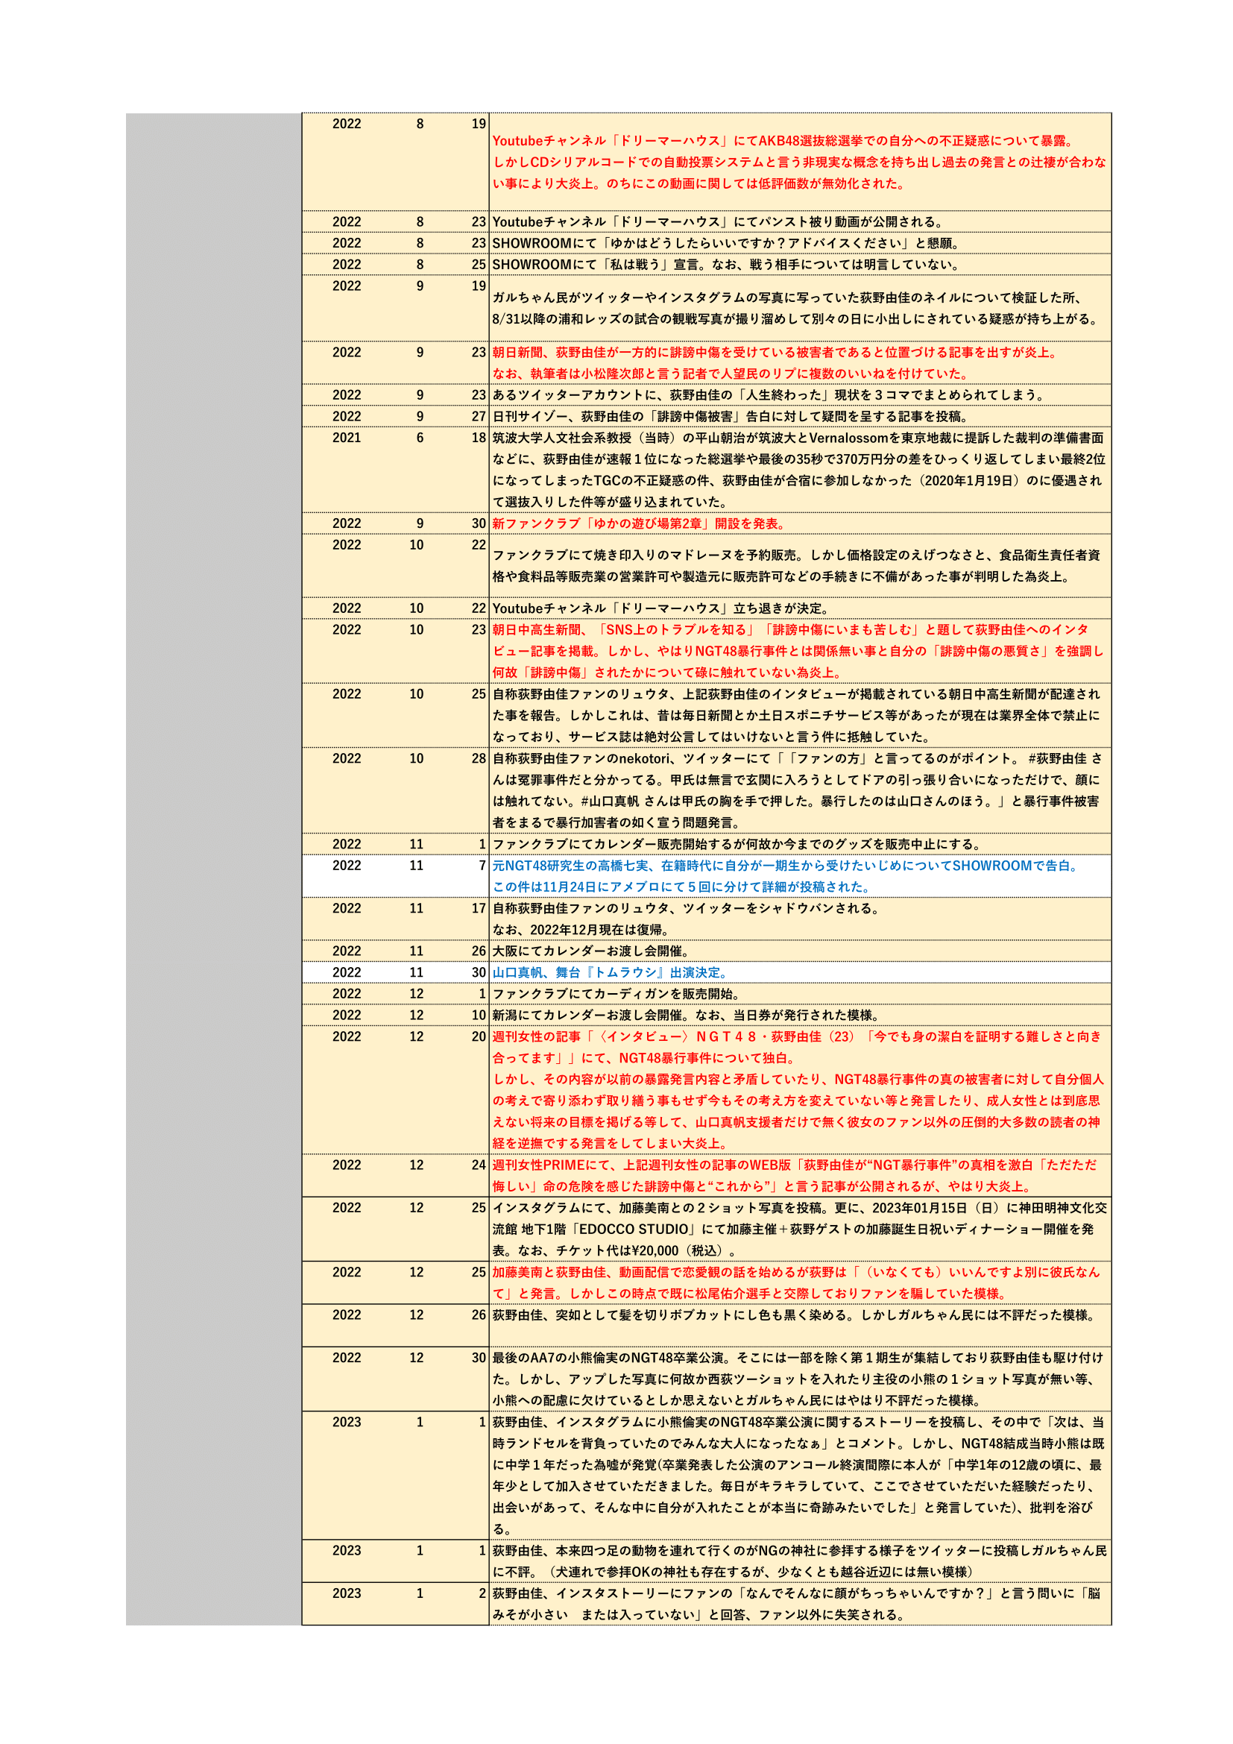Select the SHOWROOM entry「ゆかはどうしたらいいですか?アドバイスください」
The image size is (1233, 1744).
pos(799,243)
